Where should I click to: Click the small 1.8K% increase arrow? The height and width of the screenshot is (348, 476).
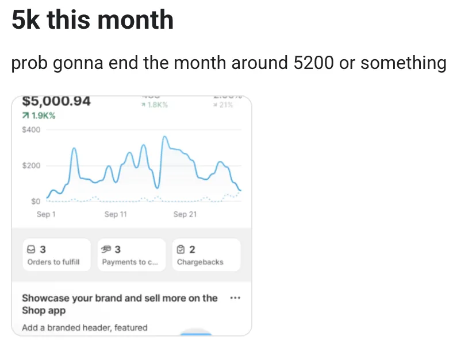click(x=143, y=105)
